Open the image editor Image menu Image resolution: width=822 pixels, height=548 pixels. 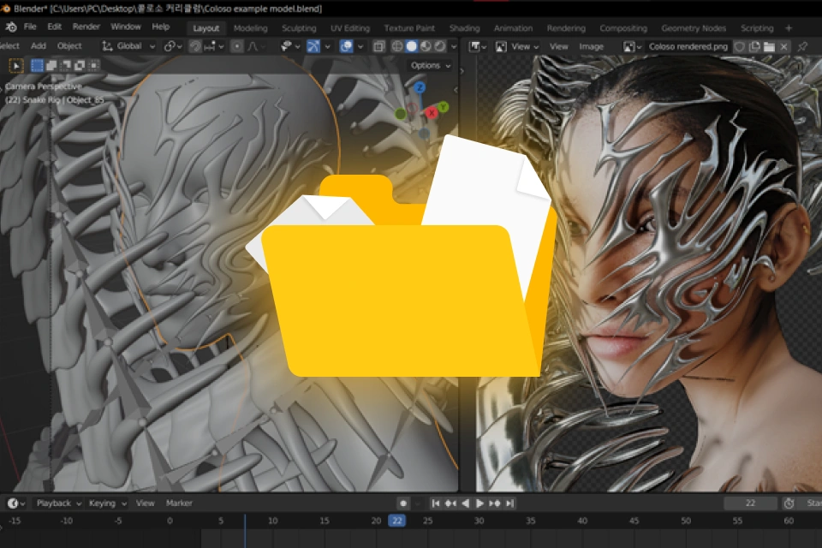(592, 47)
